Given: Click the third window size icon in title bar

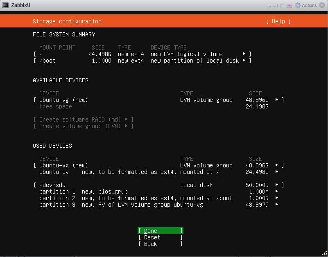Looking at the screenshot, I should (282, 5).
